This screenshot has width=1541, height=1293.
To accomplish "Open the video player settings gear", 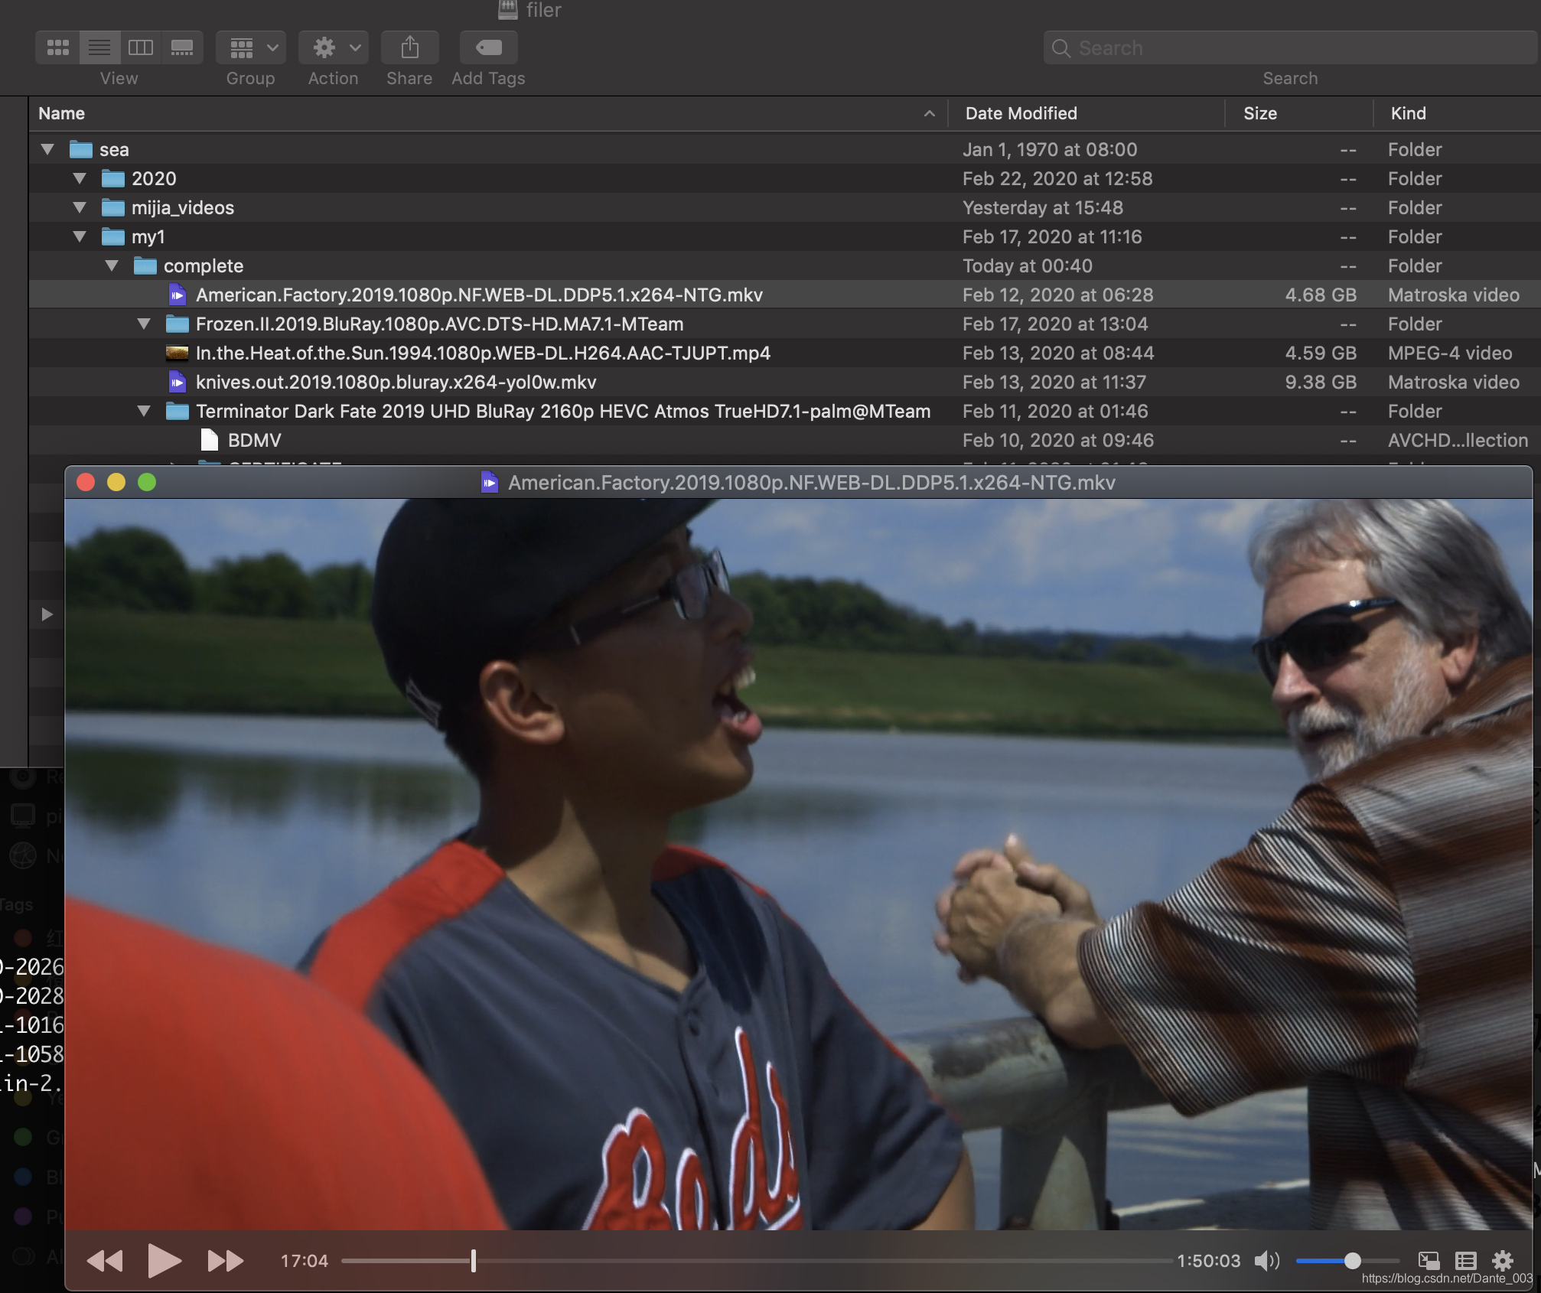I will (1503, 1260).
